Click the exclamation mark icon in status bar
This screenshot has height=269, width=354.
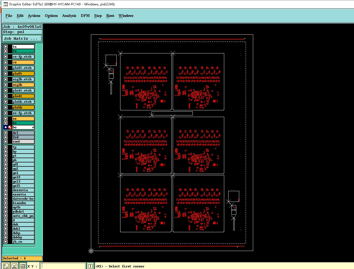coord(90,266)
